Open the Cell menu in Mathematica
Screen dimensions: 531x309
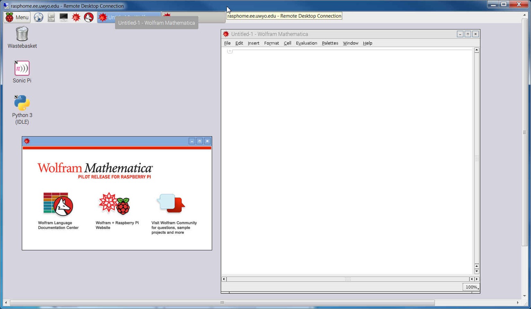(287, 43)
